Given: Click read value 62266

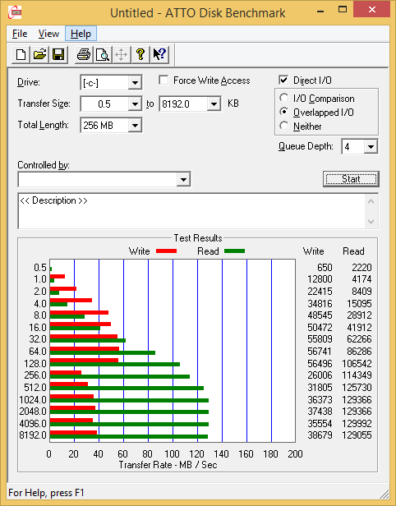Looking at the screenshot, I should (x=359, y=339).
